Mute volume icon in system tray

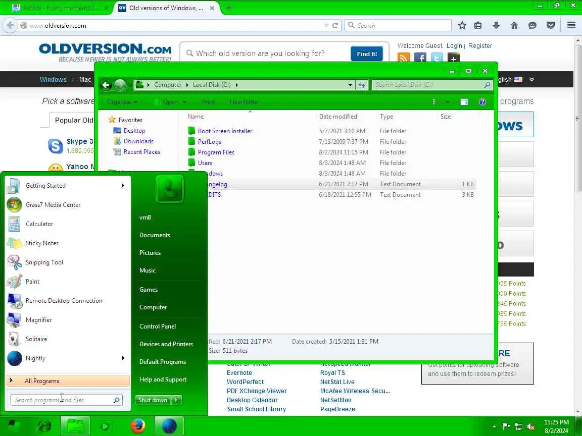531,427
